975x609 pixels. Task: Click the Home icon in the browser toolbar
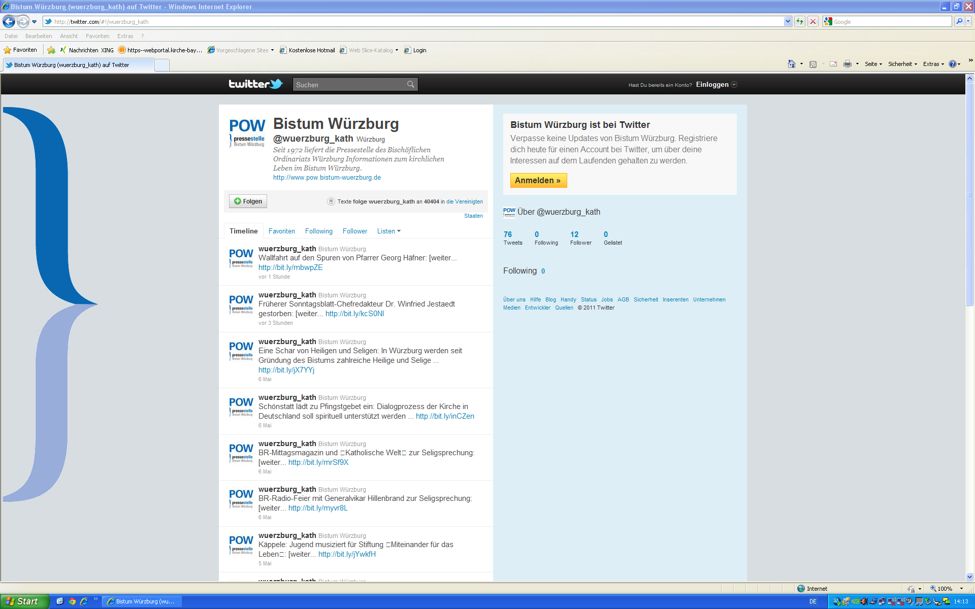[x=791, y=64]
